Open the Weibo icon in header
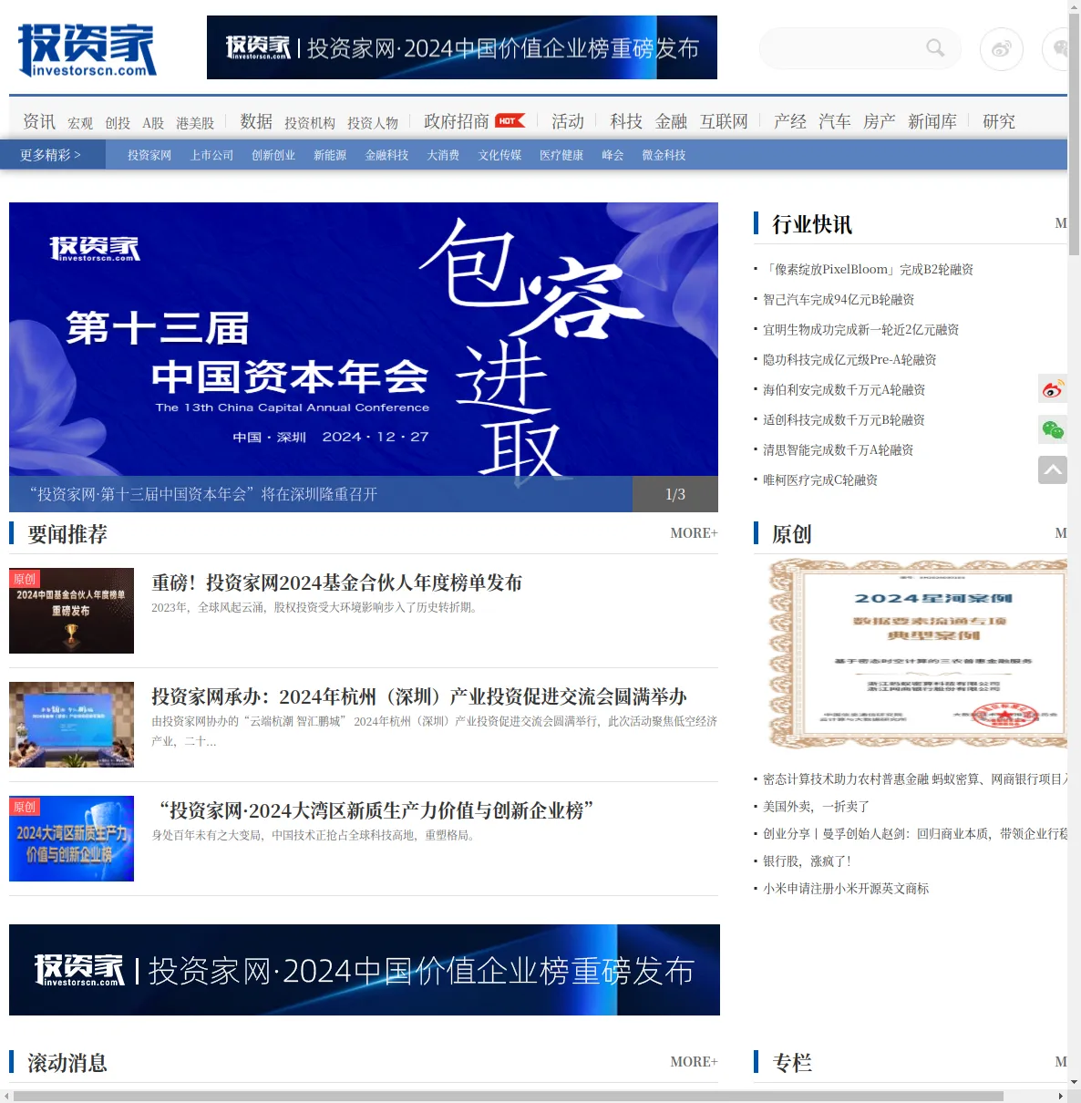The height and width of the screenshot is (1103, 1081). click(1002, 49)
